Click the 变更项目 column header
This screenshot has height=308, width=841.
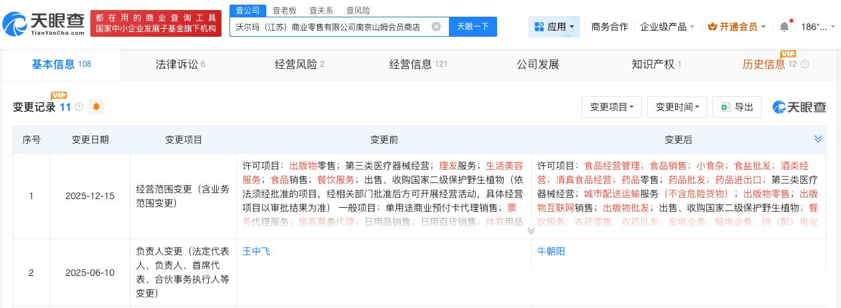tap(183, 140)
